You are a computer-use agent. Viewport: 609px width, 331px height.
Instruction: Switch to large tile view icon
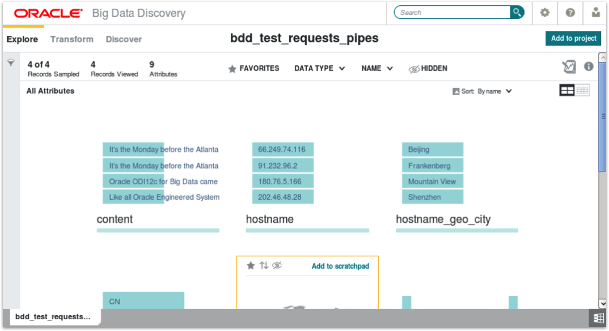567,90
